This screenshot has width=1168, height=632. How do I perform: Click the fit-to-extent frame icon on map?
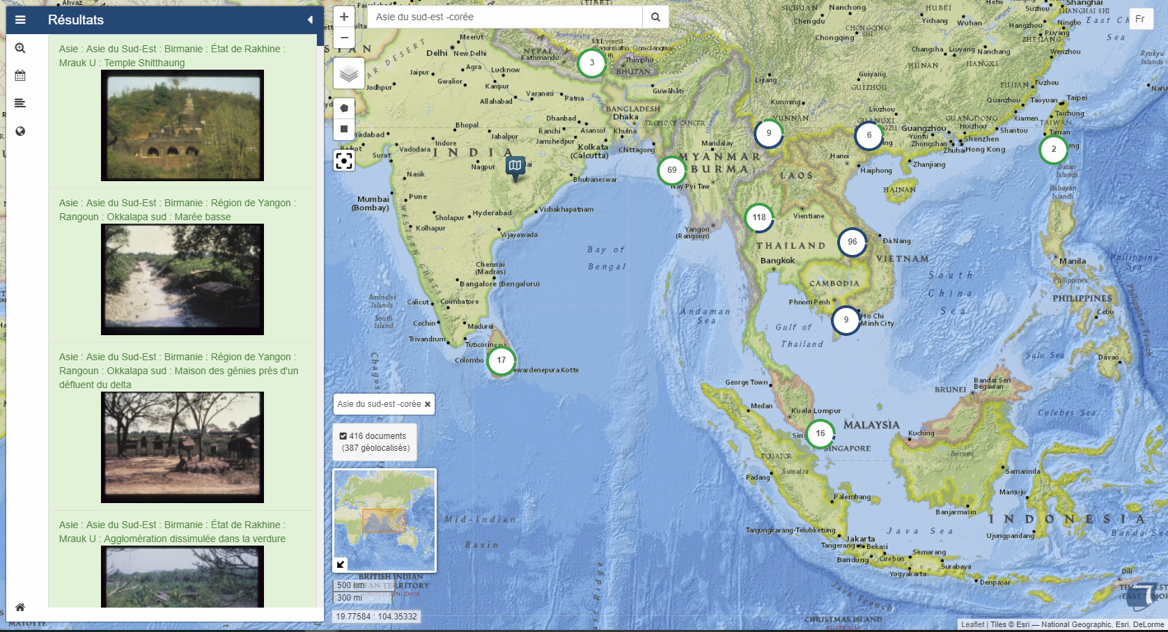(x=344, y=160)
